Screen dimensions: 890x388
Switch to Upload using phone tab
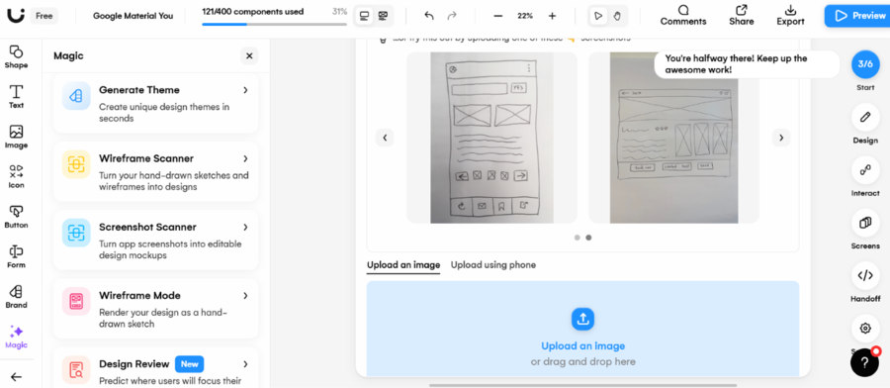493,264
